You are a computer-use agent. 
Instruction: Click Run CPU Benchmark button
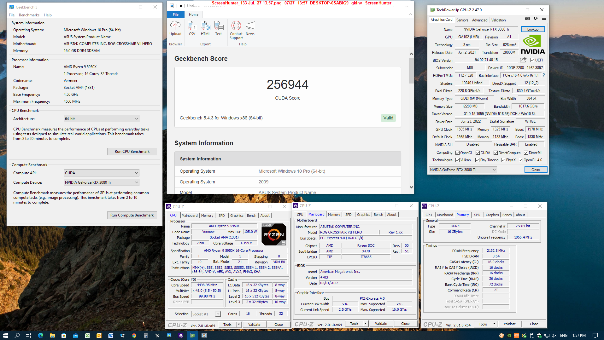pos(132,152)
